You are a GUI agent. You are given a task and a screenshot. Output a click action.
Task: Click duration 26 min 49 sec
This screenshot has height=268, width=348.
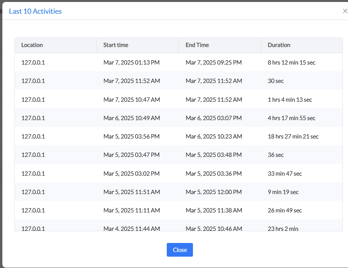coord(285,210)
